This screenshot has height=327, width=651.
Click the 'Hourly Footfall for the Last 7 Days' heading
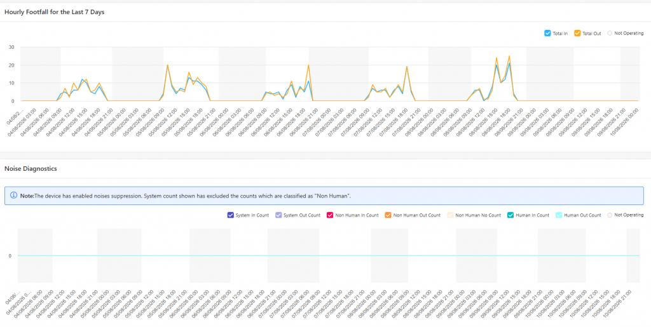[x=55, y=12]
